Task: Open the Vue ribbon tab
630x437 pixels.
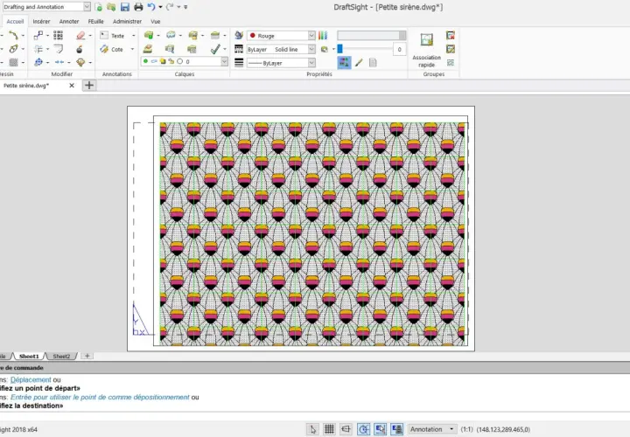Action: tap(156, 21)
